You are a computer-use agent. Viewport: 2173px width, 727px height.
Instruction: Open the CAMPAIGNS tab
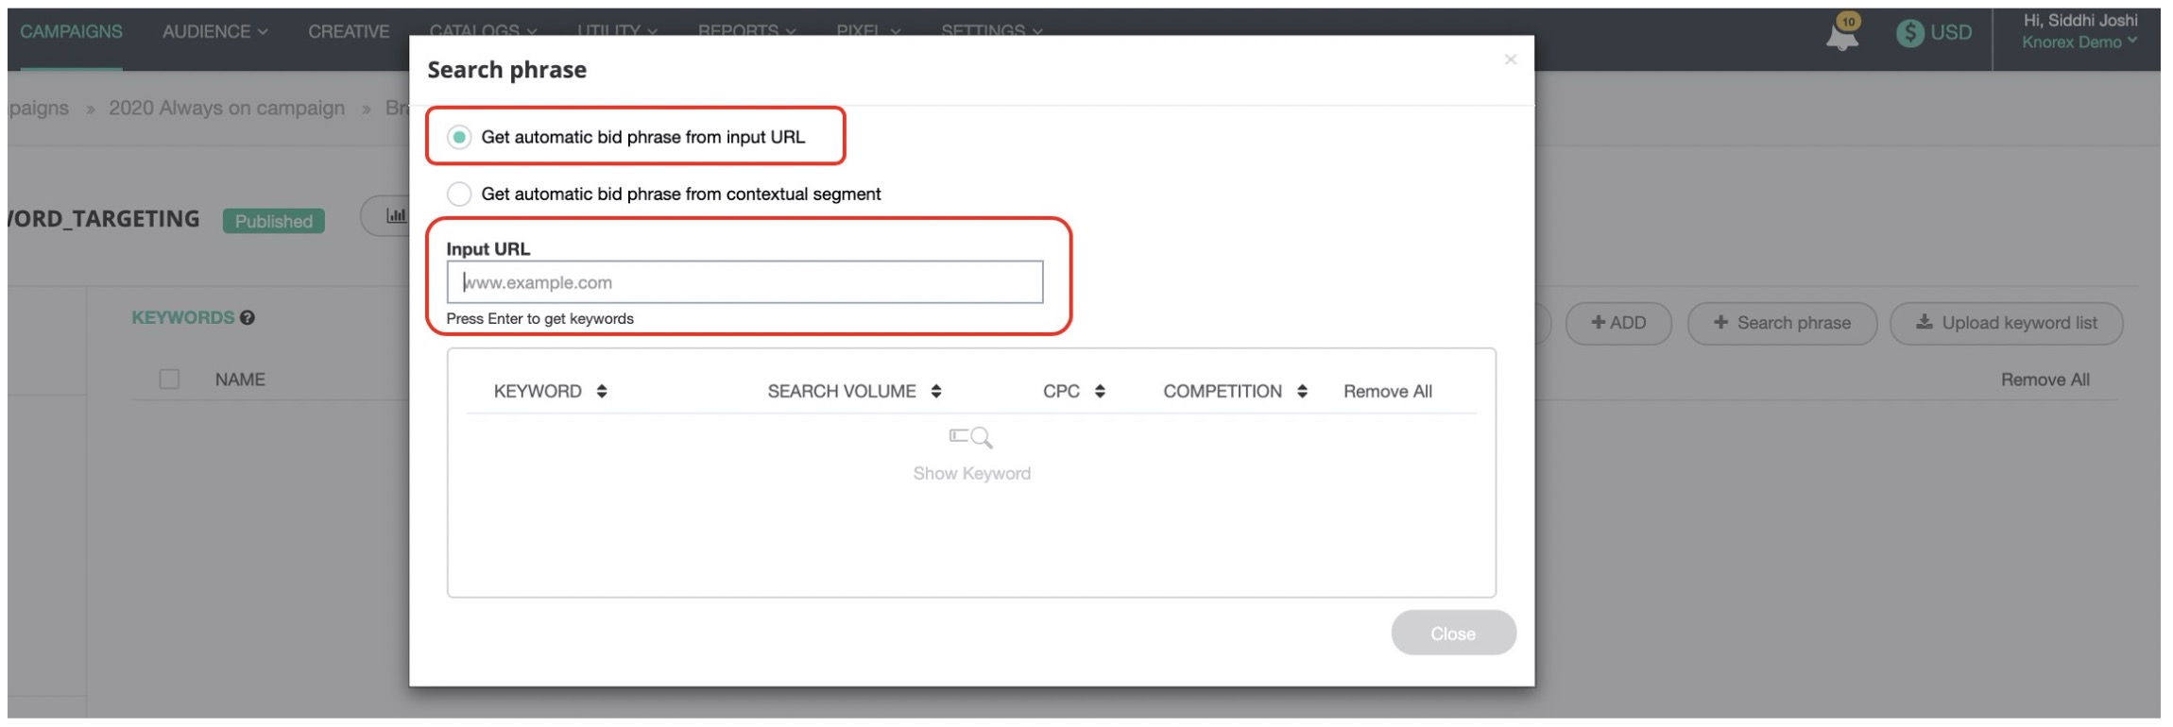click(71, 32)
